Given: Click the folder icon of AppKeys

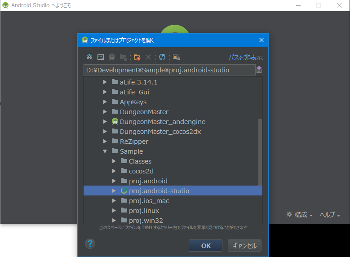Looking at the screenshot, I should (x=115, y=102).
